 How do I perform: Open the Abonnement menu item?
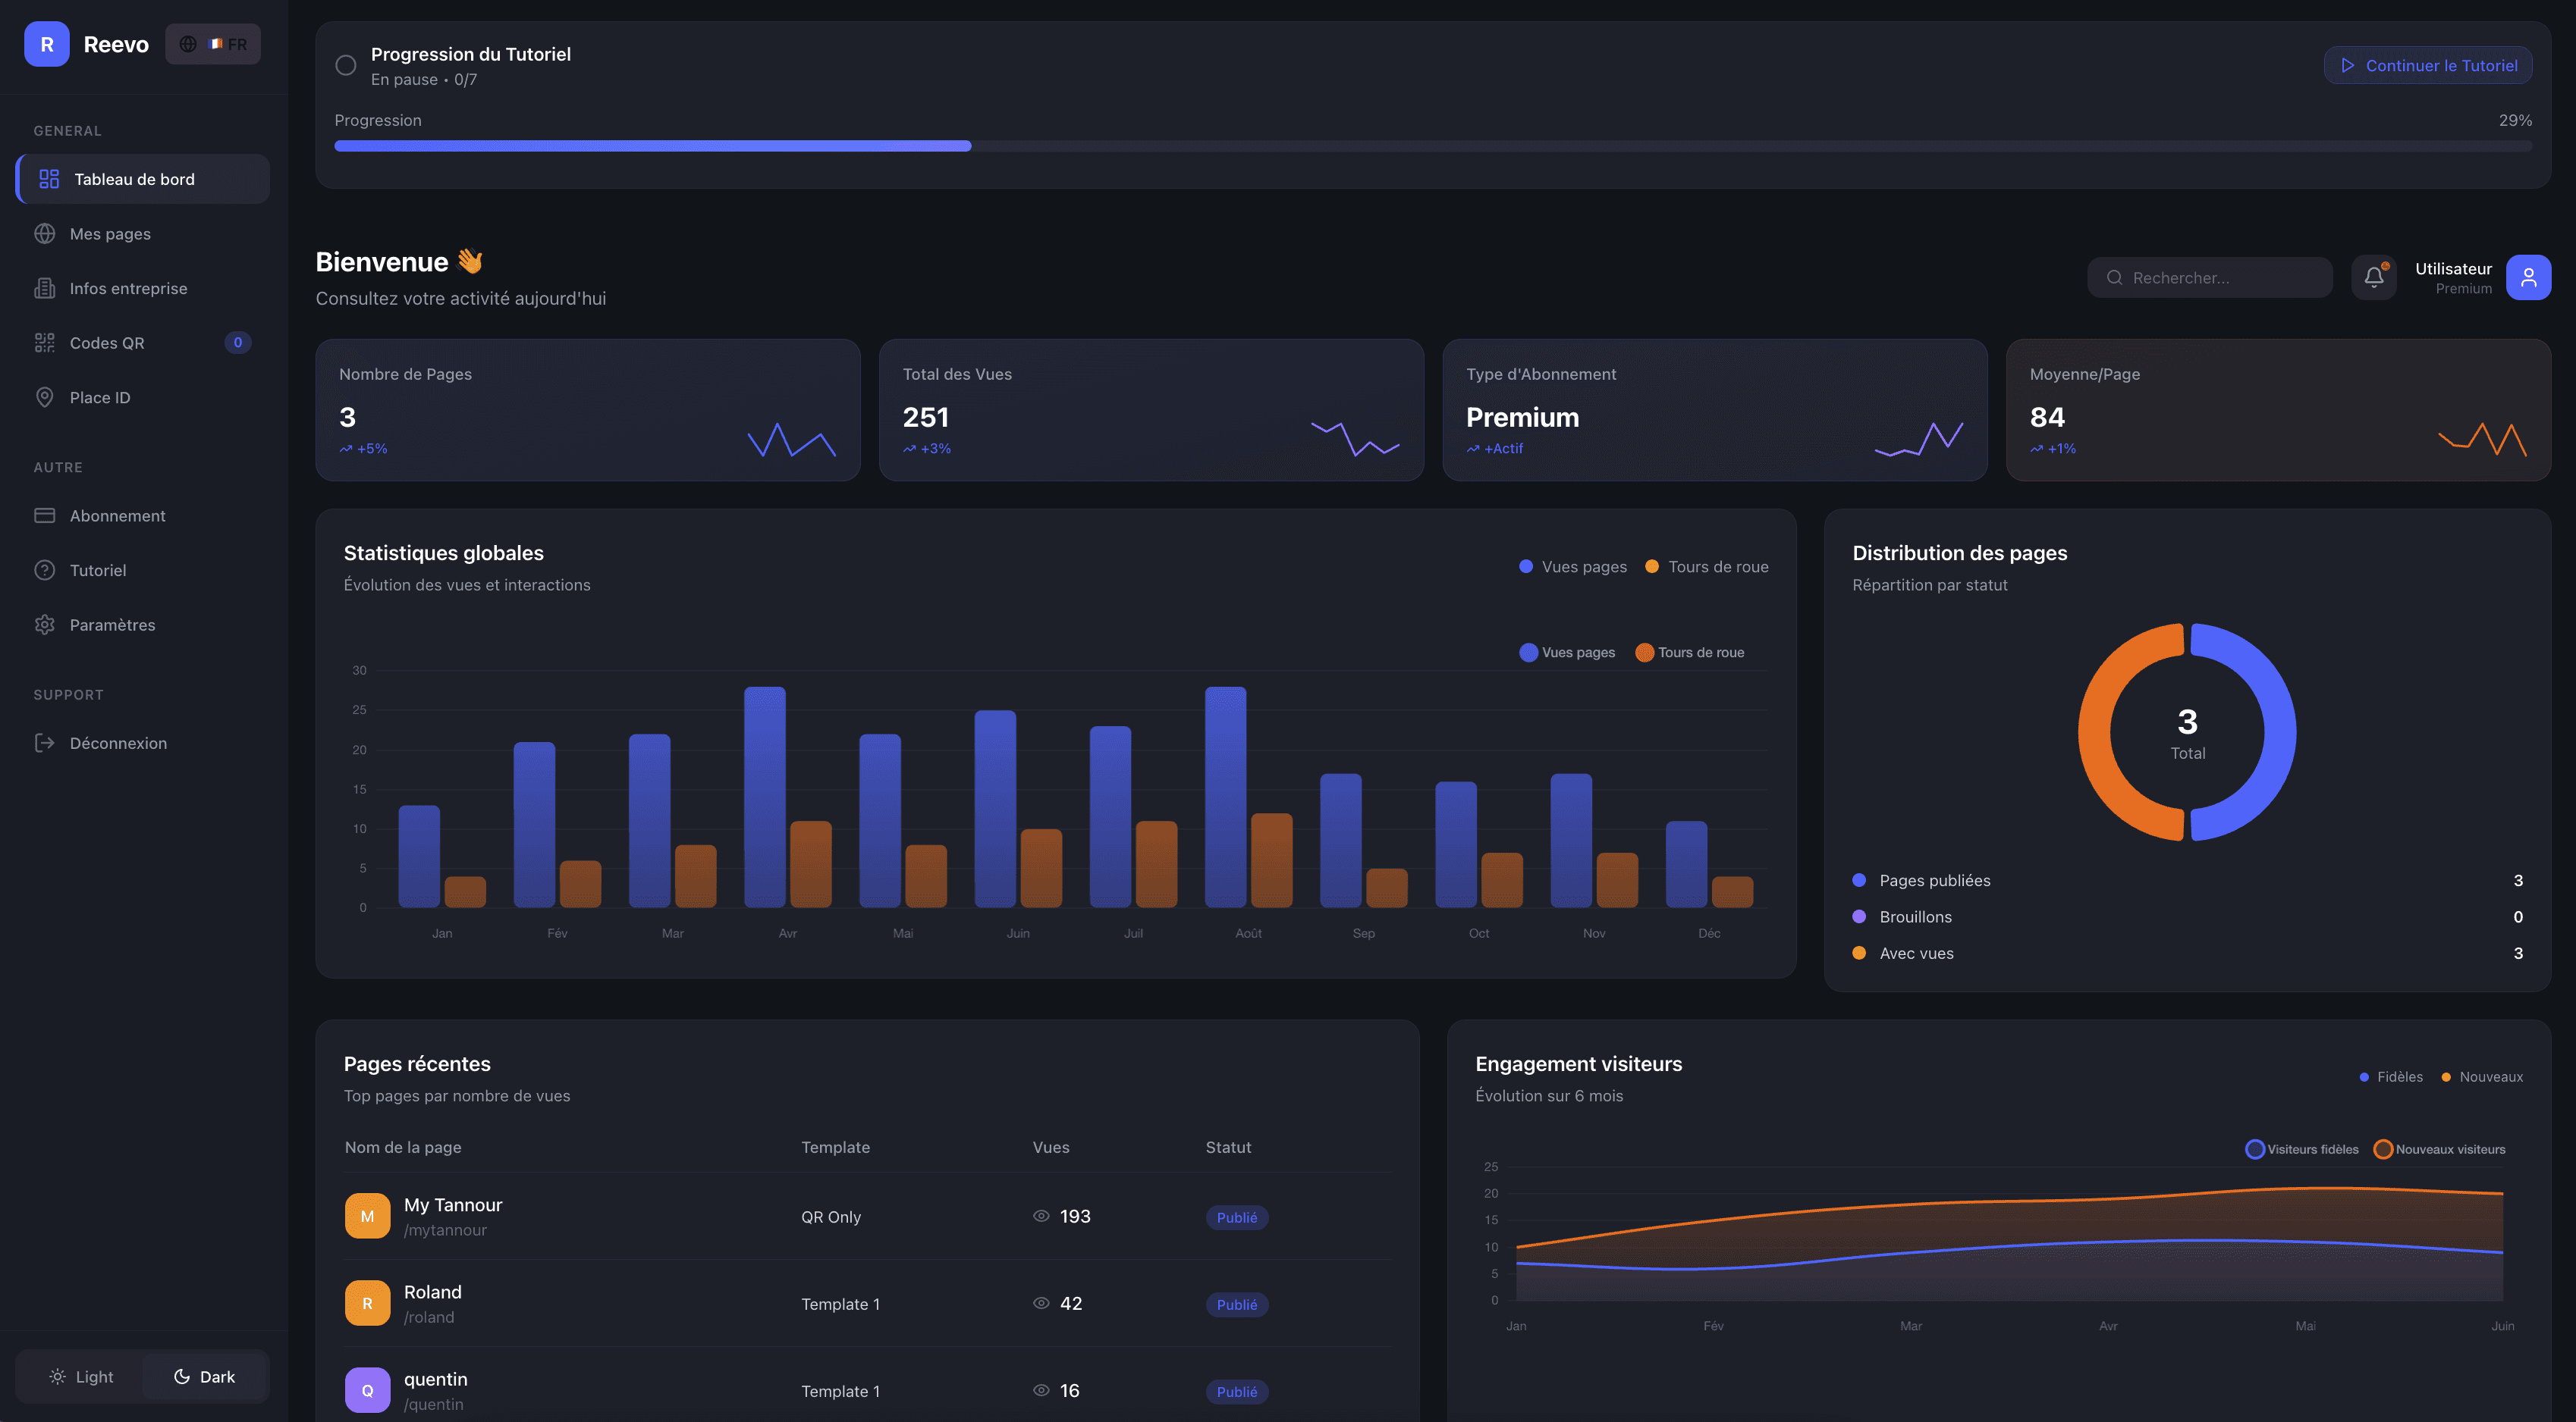(x=117, y=515)
